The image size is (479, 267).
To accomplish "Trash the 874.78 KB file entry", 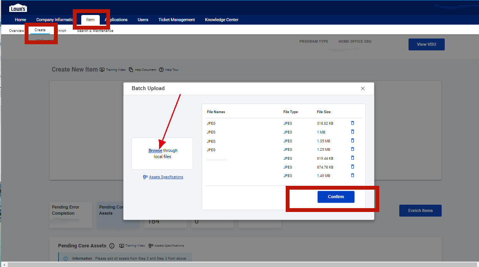I will tap(352, 167).
